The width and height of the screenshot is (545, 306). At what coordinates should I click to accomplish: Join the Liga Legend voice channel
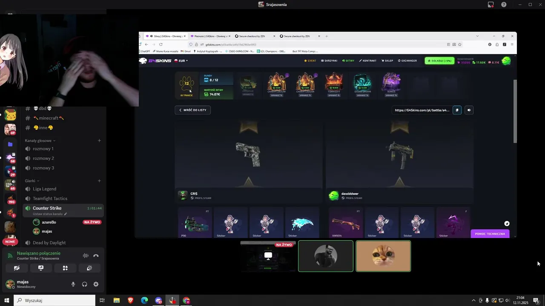pos(63,189)
